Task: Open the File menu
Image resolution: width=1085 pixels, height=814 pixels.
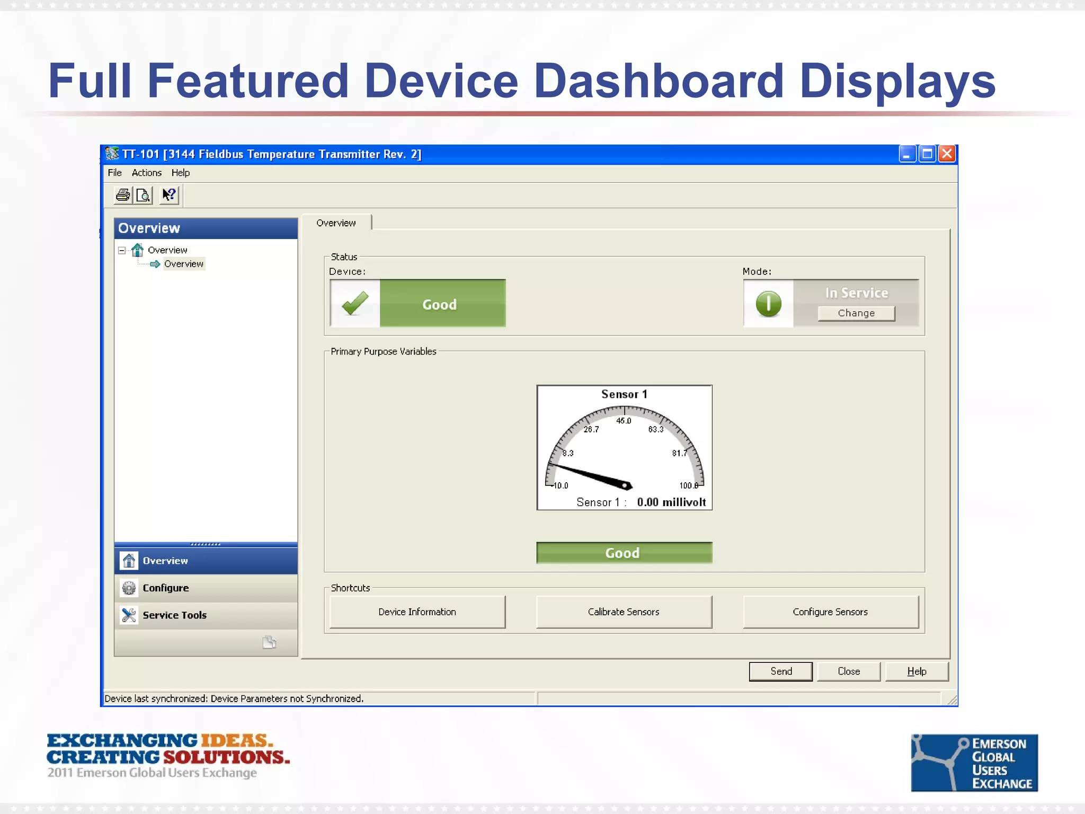Action: point(114,173)
